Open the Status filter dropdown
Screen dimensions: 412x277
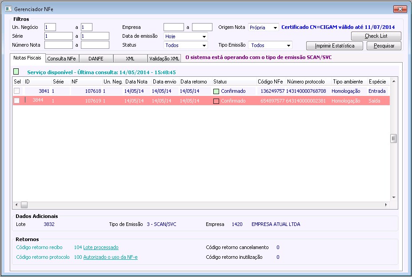pyautogui.click(x=204, y=45)
